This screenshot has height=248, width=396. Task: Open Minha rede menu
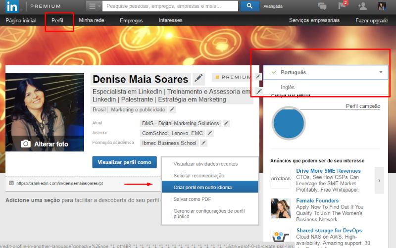pos(92,20)
